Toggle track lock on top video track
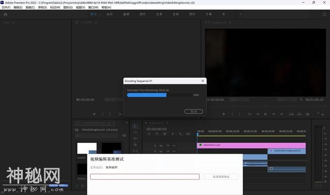 (x=155, y=146)
